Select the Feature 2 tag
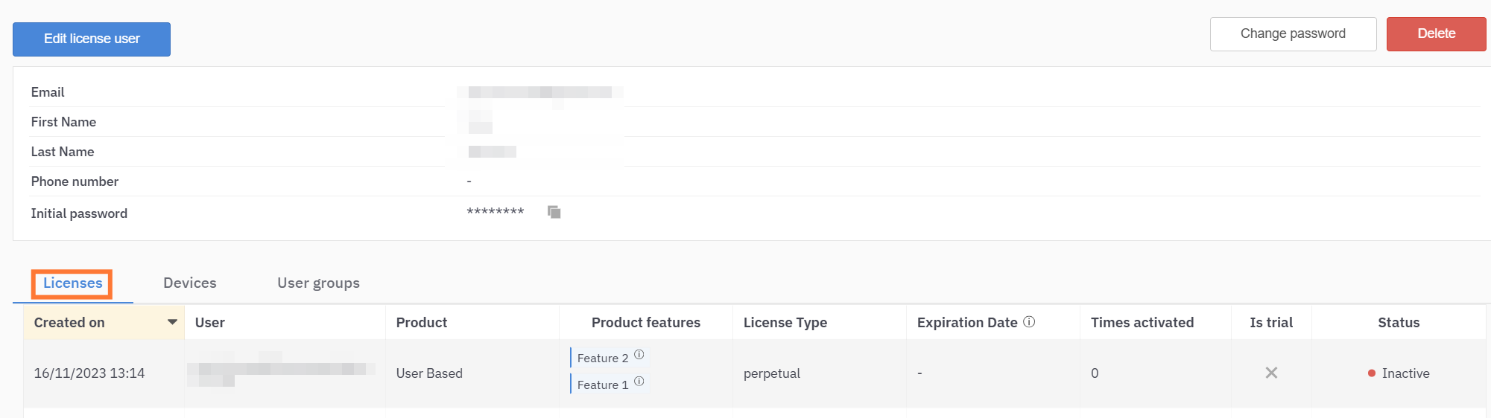Viewport: 1491px width, 418px height. 602,358
